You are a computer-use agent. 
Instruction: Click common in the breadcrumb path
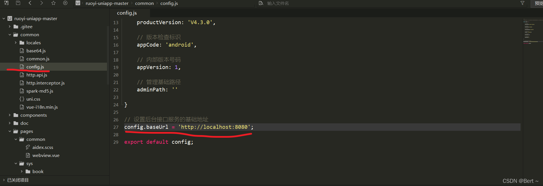tap(144, 3)
